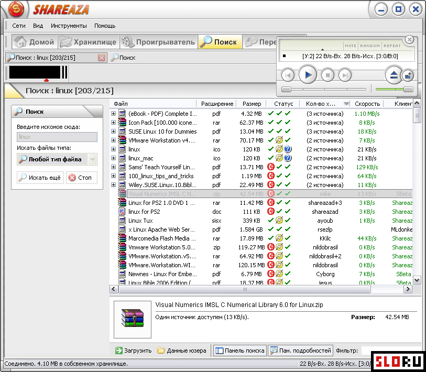The width and height of the screenshot is (426, 372).
Task: Click the yellow DRM status icon on 'Linux Tux'
Action: pos(279,221)
